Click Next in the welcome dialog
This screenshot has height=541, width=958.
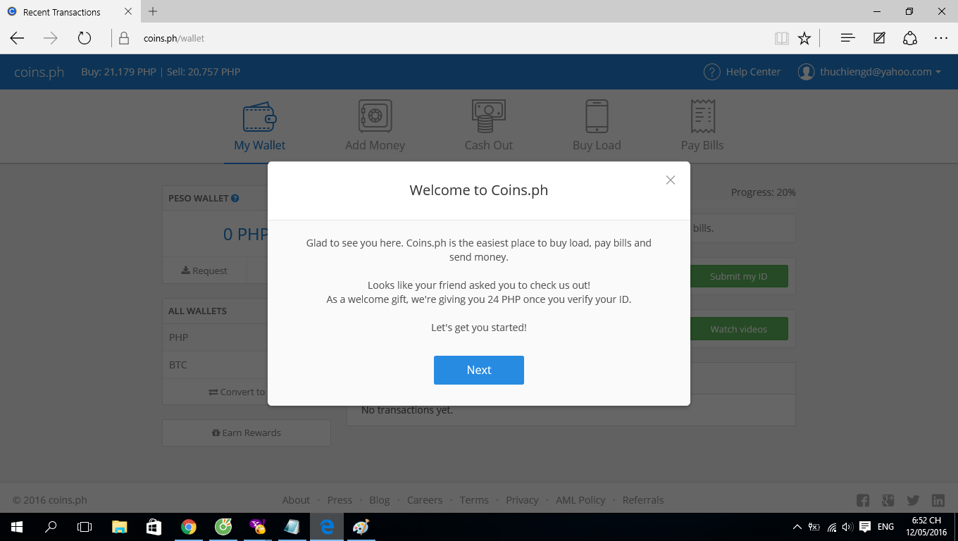point(479,370)
